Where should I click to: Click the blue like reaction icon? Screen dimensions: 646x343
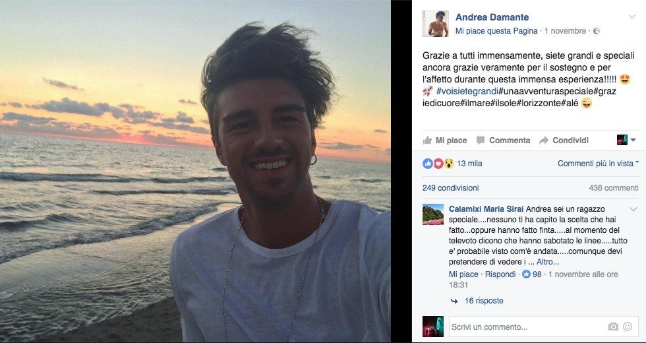(x=428, y=164)
